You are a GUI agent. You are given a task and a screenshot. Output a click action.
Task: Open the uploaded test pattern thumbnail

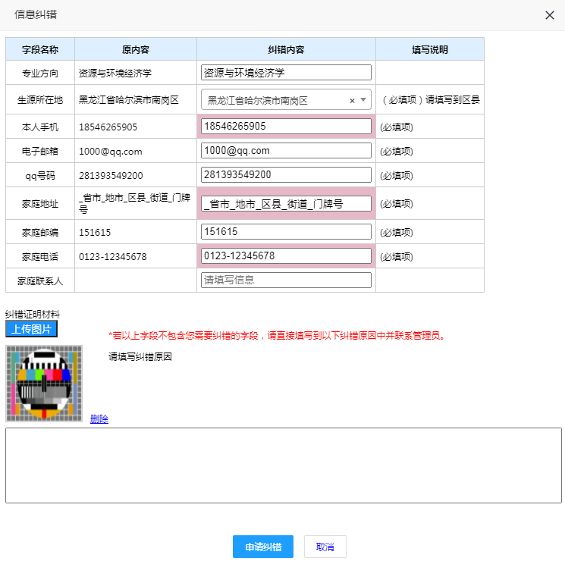pyautogui.click(x=44, y=384)
